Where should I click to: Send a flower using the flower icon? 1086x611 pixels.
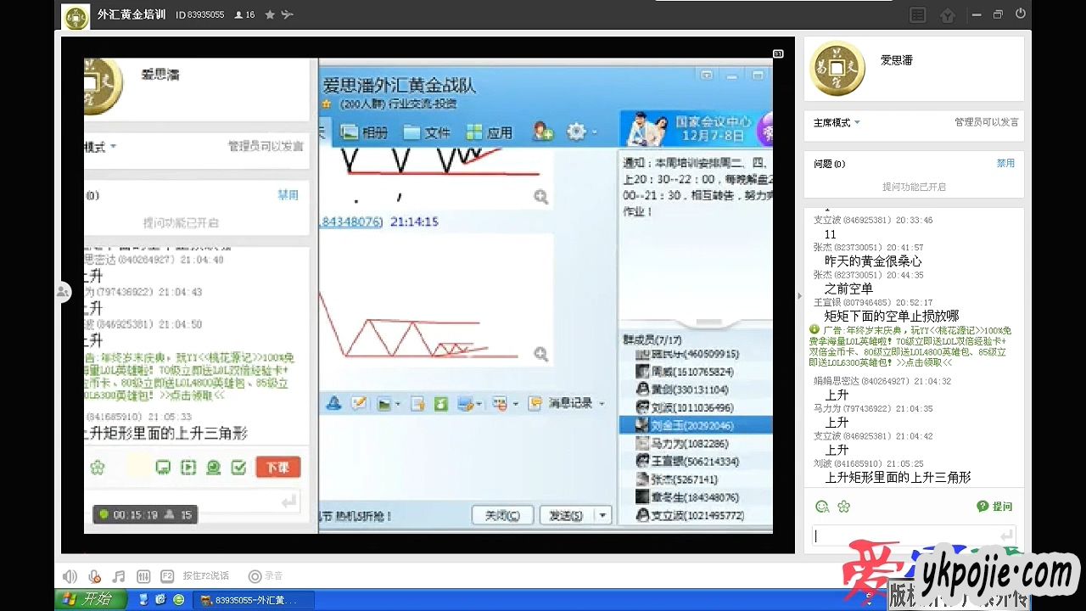pyautogui.click(x=843, y=507)
